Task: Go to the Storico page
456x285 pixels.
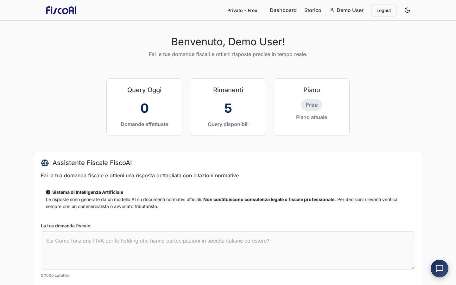Action: 313,10
